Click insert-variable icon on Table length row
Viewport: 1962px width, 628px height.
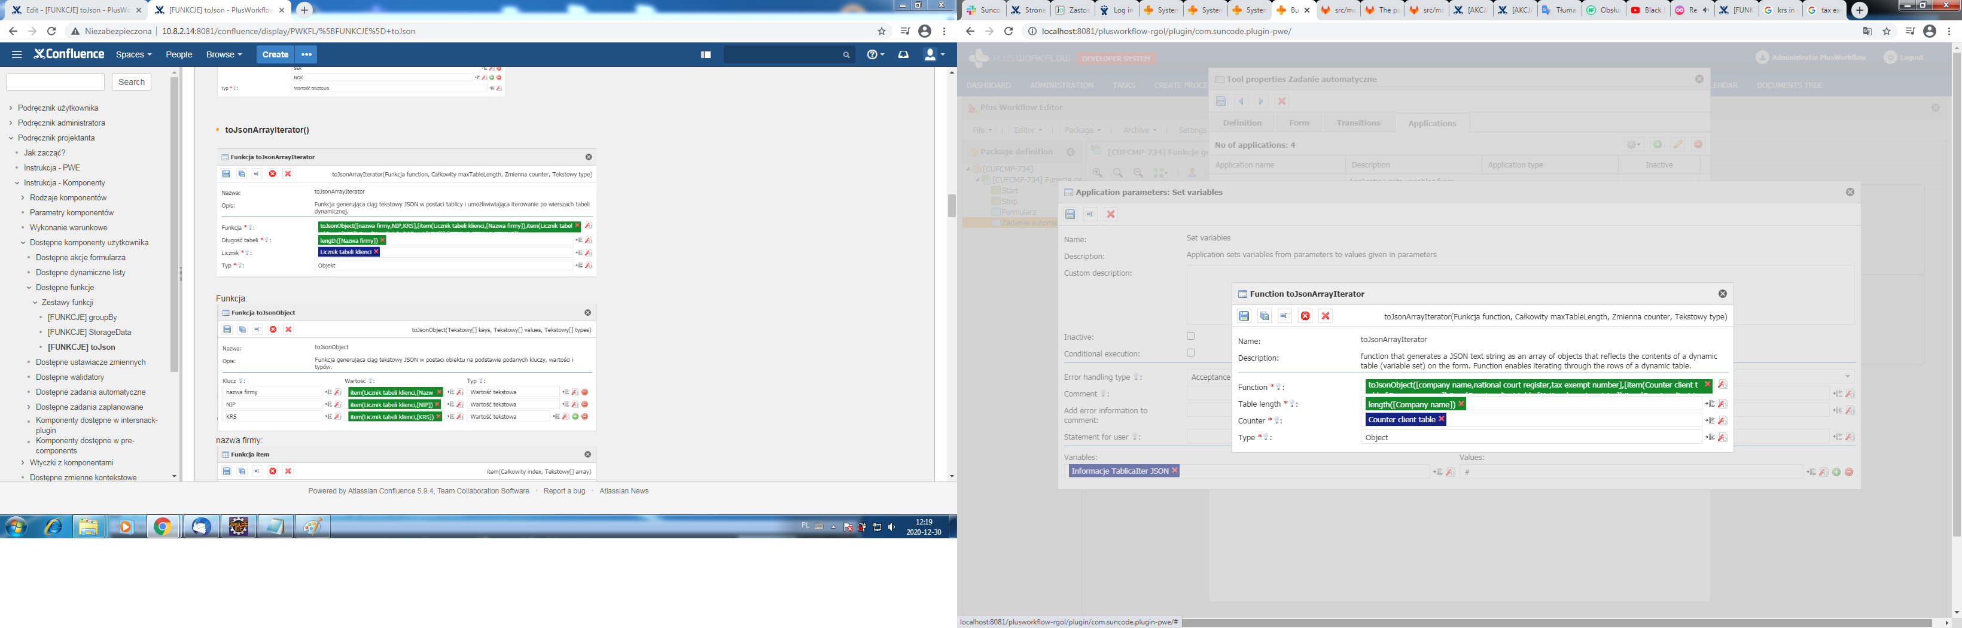[1710, 404]
